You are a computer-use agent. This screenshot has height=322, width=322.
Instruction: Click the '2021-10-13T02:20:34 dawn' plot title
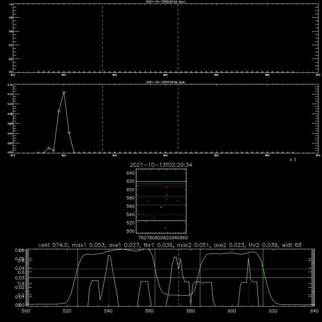point(166,2)
